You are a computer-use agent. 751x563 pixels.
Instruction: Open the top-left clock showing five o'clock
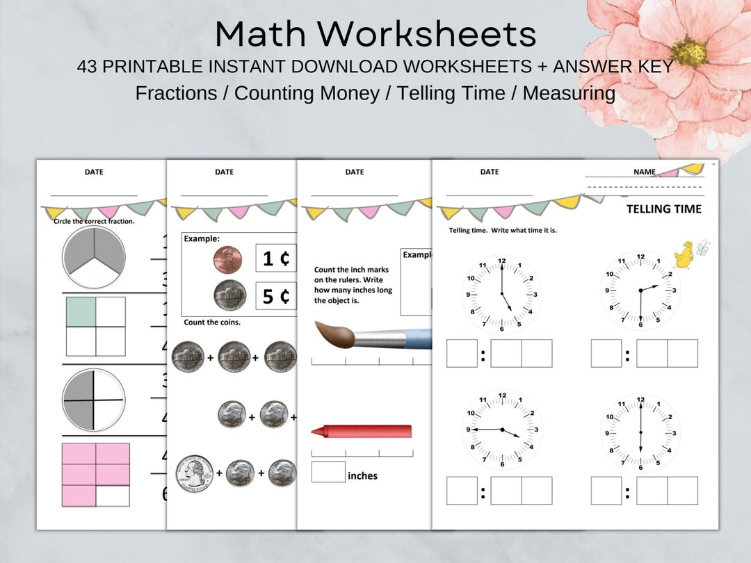(x=501, y=292)
